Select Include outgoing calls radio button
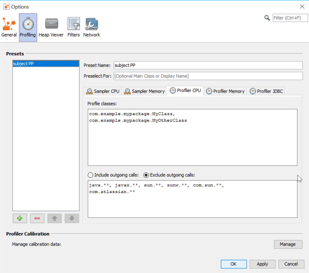Viewport: 309px width, 273px height. click(90, 175)
